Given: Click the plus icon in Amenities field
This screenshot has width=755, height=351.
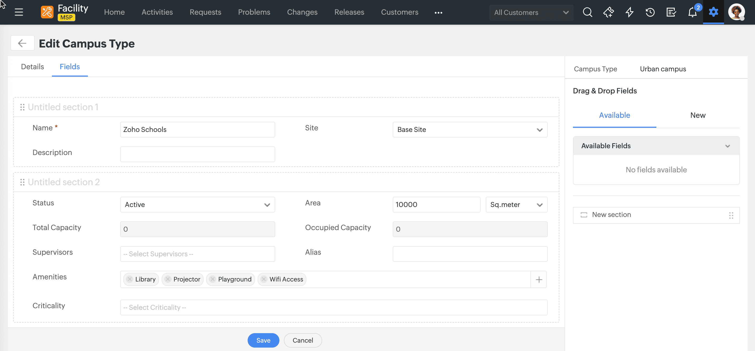Looking at the screenshot, I should (x=539, y=279).
